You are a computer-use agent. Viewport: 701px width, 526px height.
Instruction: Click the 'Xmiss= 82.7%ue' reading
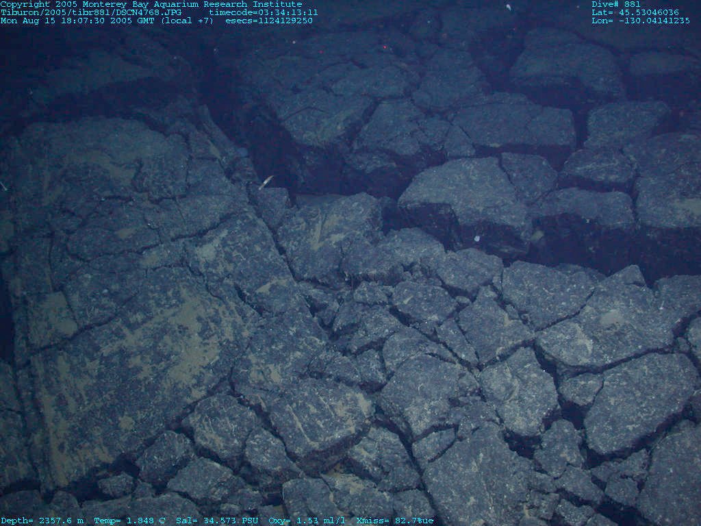click(x=395, y=521)
